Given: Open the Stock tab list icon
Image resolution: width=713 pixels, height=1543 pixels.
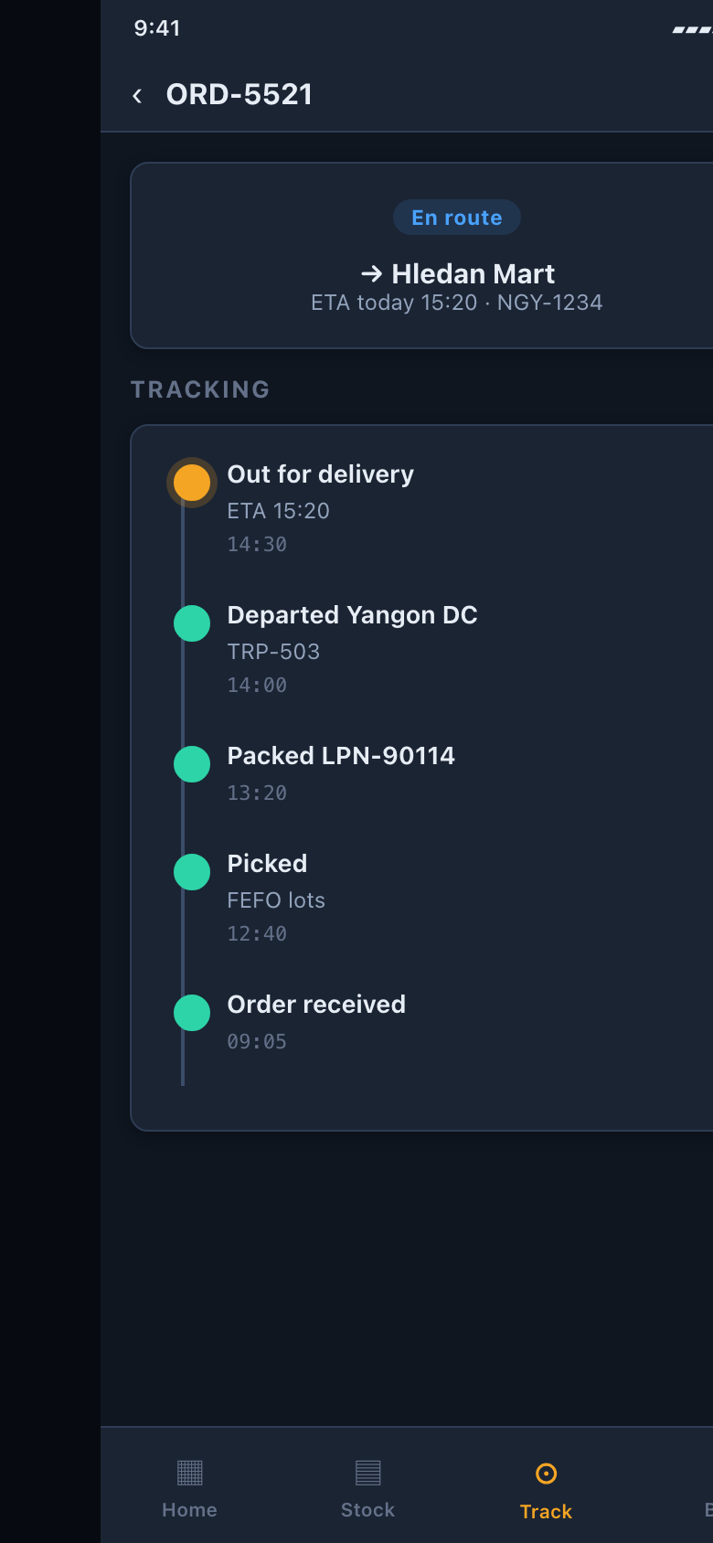Looking at the screenshot, I should [x=367, y=1473].
